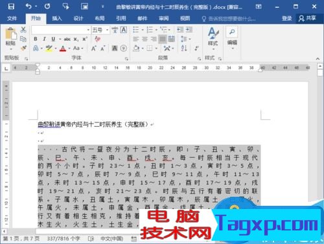
Task: Open the Find search tool under 编辑
Action: (x=232, y=32)
